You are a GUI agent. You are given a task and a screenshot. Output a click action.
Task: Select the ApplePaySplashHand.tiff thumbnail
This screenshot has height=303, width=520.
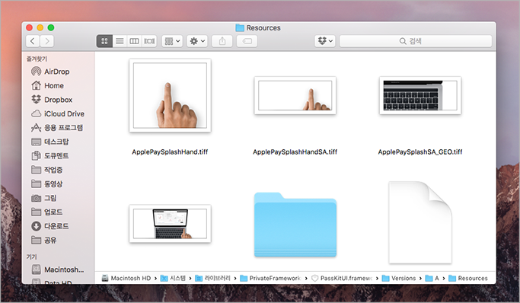[x=170, y=95]
